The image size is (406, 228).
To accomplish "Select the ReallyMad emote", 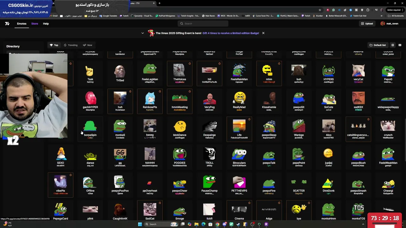I will point(239,101).
